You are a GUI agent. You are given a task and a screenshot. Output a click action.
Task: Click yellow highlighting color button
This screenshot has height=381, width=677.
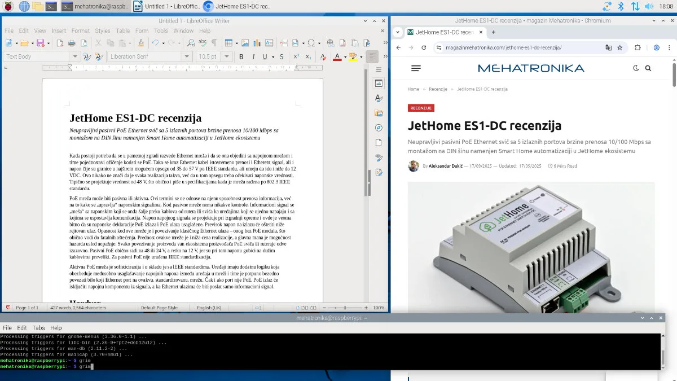(x=353, y=56)
